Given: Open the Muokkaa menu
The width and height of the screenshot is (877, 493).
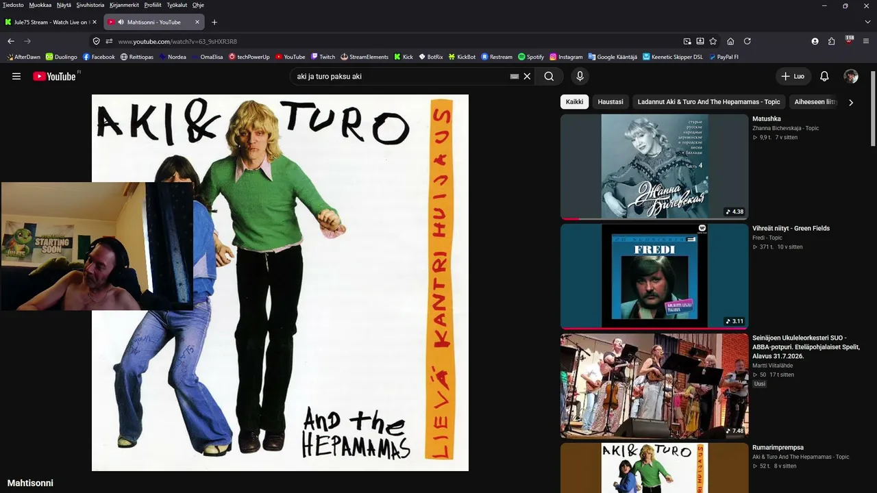Looking at the screenshot, I should click(40, 5).
